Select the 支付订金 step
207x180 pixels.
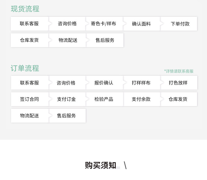point(67,99)
